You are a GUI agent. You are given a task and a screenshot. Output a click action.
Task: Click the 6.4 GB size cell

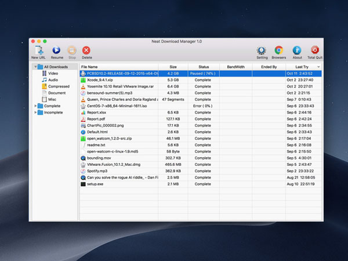pos(173,86)
